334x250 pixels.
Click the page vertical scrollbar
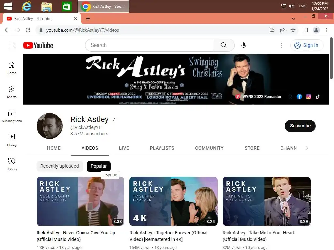tap(331, 59)
